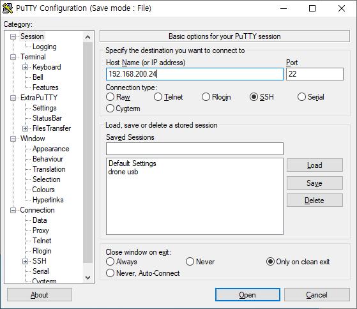The width and height of the screenshot is (357, 309).
Task: Collapse the Window tree node
Action: coord(13,139)
